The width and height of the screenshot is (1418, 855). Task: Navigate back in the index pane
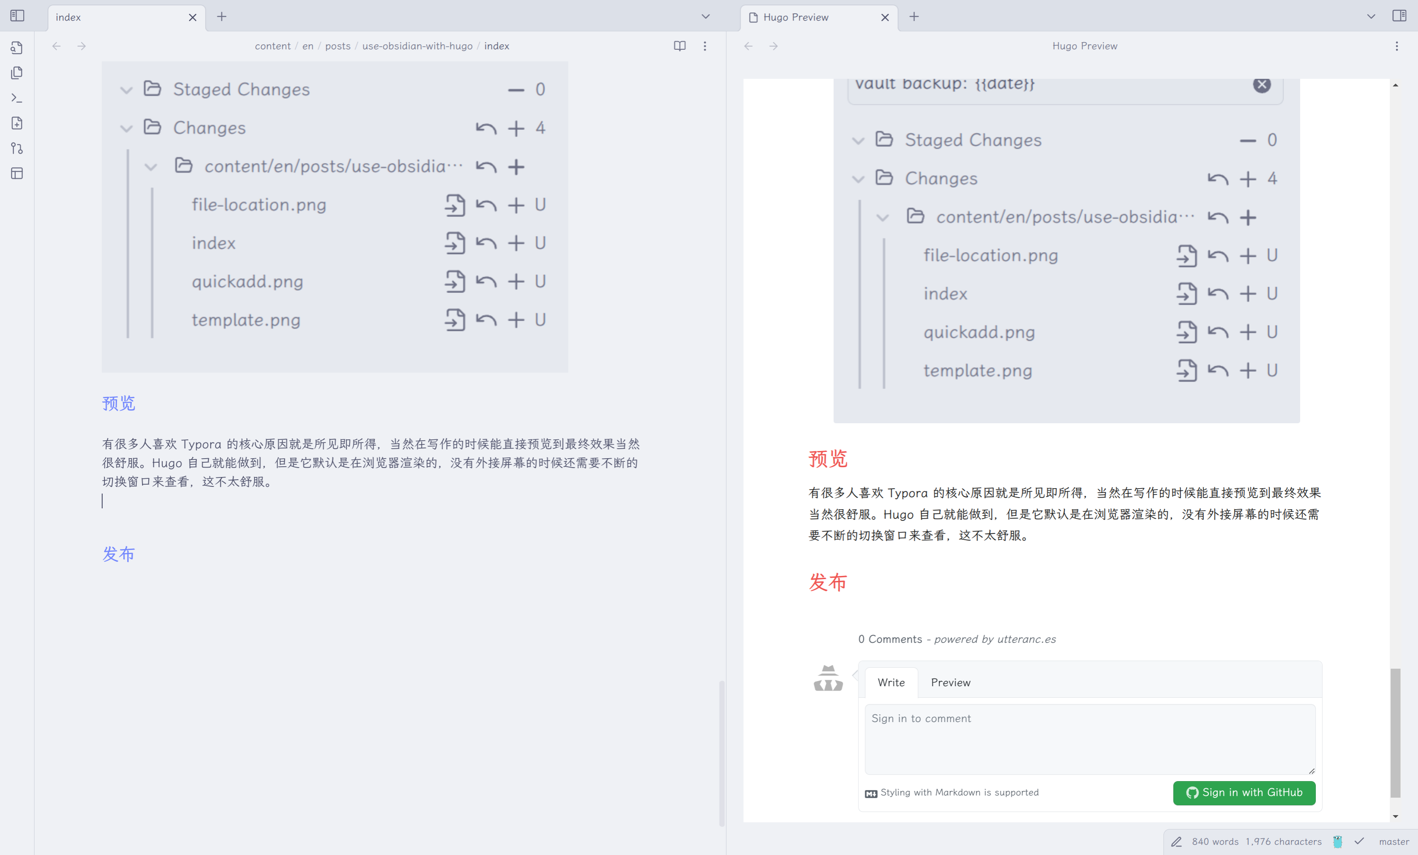[x=56, y=46]
